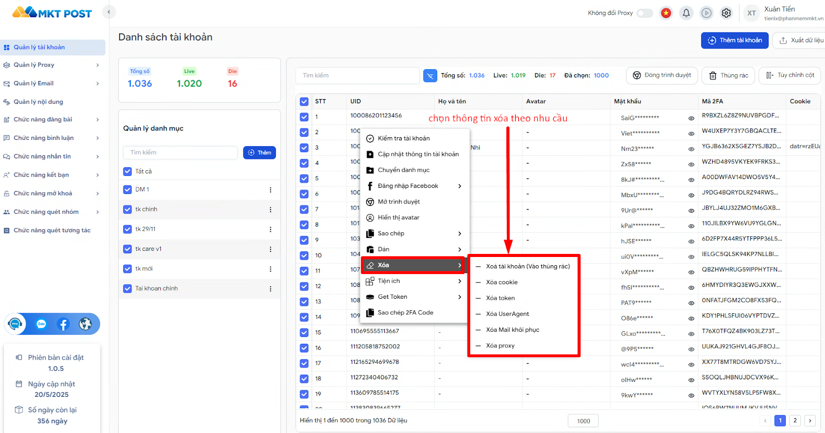
Task: Open options dots for tk chinh category
Action: 270,210
